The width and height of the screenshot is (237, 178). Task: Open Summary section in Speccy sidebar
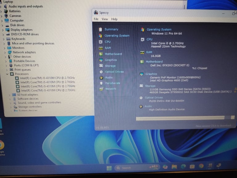click(x=111, y=29)
